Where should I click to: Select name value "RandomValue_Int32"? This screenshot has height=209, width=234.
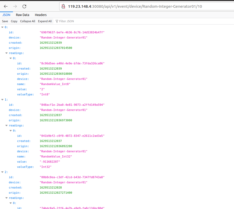[56, 157]
